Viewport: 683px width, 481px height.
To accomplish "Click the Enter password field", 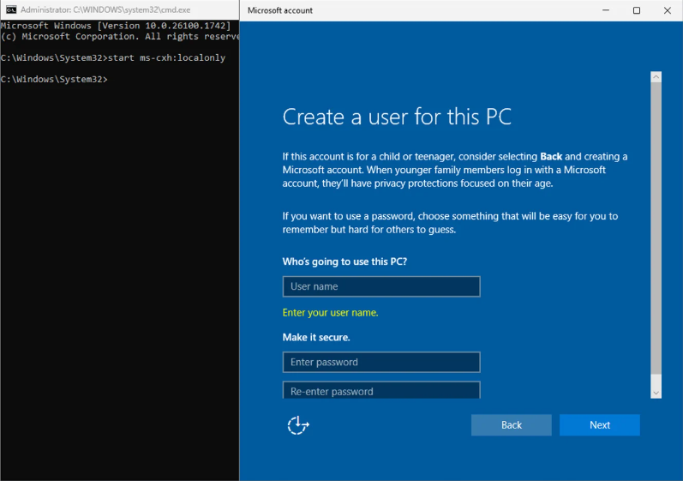I will pyautogui.click(x=381, y=362).
